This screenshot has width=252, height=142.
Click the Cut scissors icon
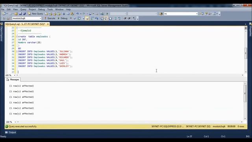coord(64,14)
